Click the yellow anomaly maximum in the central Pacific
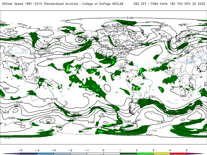 68,69
